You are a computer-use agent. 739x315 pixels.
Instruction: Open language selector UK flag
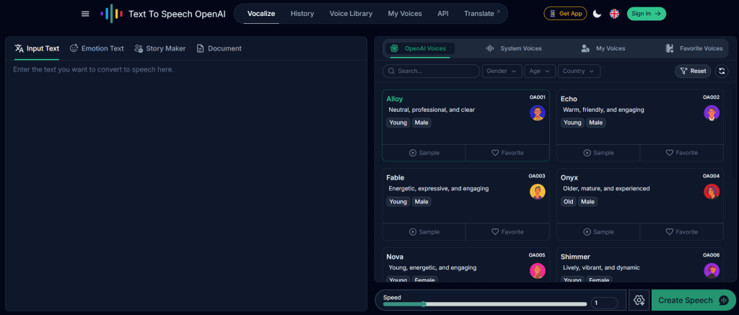614,14
